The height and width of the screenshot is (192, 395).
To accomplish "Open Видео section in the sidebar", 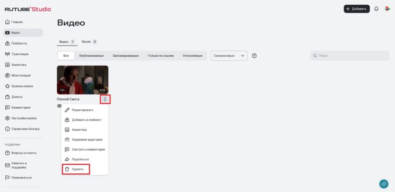I will [23, 33].
